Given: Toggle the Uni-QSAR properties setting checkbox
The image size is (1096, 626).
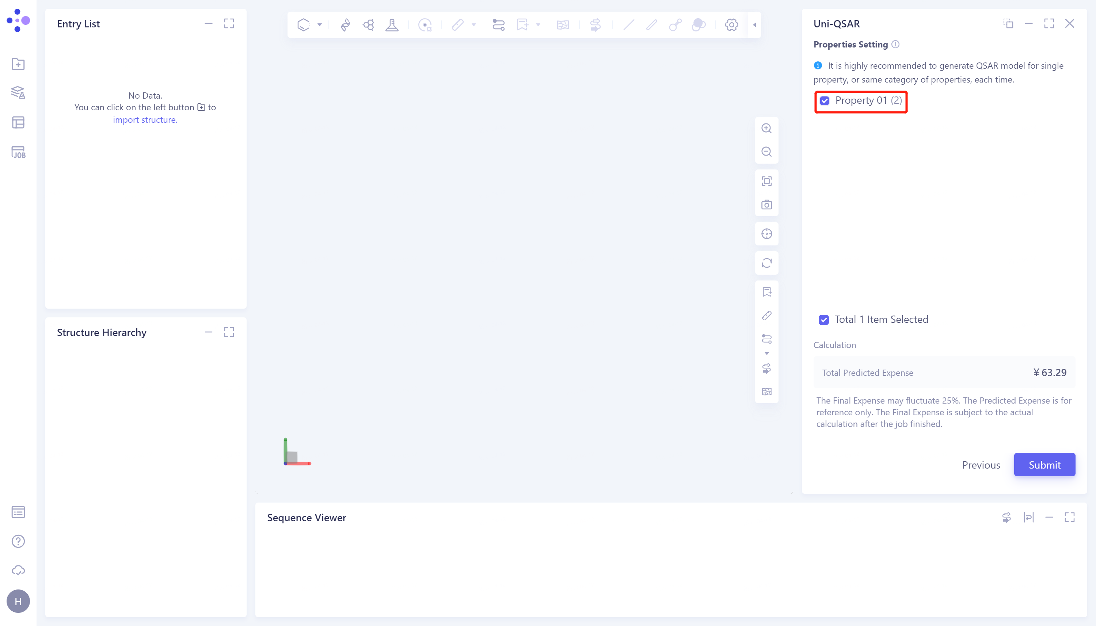Looking at the screenshot, I should [x=825, y=100].
